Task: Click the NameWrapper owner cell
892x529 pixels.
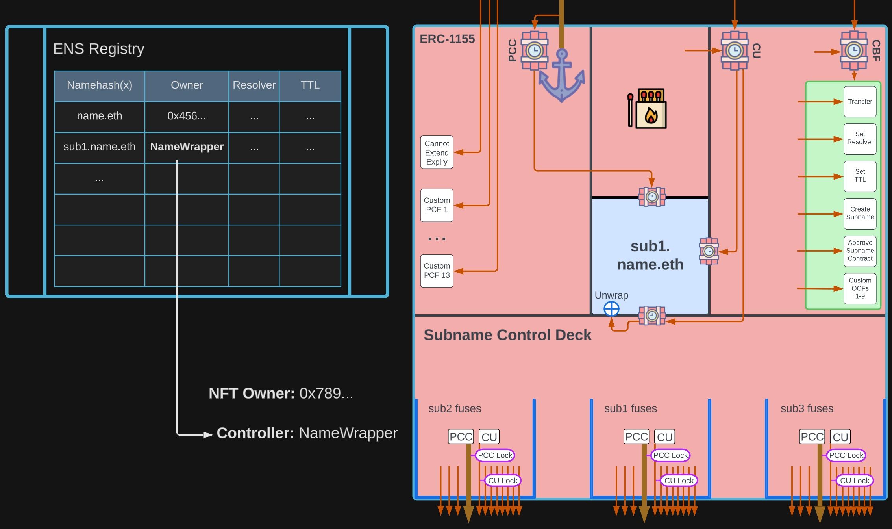Action: point(187,147)
